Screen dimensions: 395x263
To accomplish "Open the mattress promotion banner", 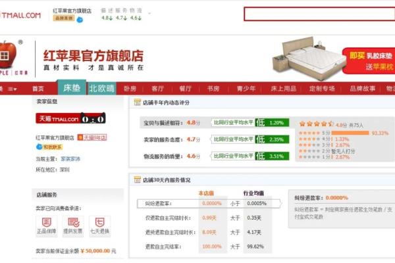I will pyautogui.click(x=334, y=59).
